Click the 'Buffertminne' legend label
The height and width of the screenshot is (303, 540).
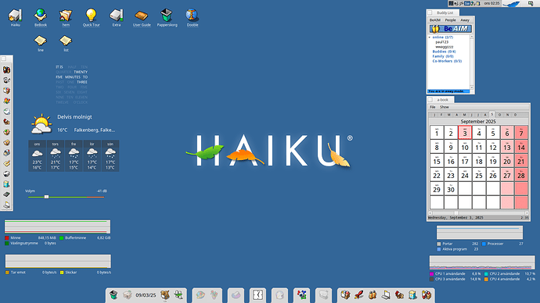point(75,237)
